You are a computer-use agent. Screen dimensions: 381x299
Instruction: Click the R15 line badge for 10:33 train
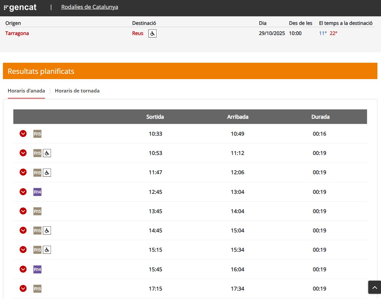pos(38,134)
